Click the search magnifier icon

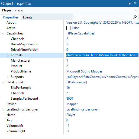tap(135, 17)
